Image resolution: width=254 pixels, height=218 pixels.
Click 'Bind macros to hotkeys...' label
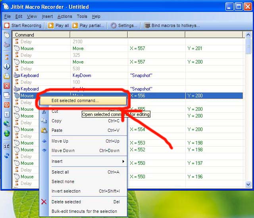175,25
